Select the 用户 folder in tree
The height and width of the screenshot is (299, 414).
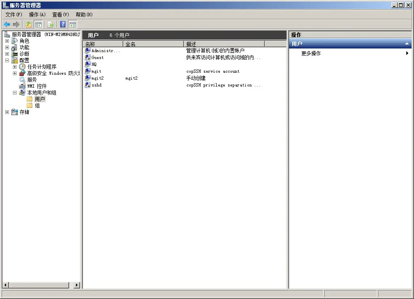pyautogui.click(x=40, y=99)
